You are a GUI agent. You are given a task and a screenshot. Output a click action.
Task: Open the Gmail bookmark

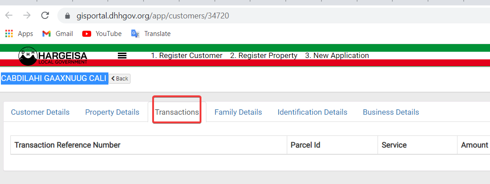[x=57, y=34]
